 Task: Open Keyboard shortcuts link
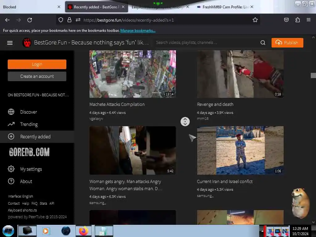(22, 210)
